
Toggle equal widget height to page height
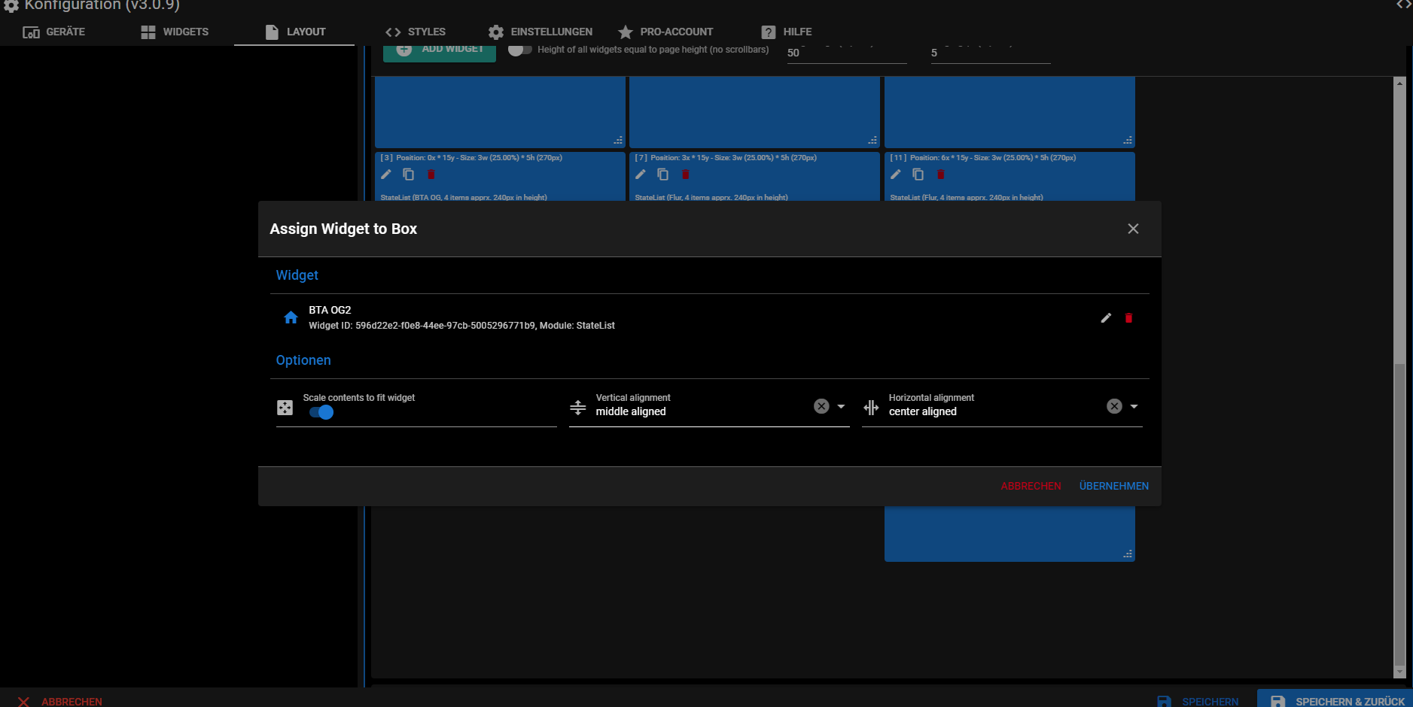pyautogui.click(x=519, y=50)
